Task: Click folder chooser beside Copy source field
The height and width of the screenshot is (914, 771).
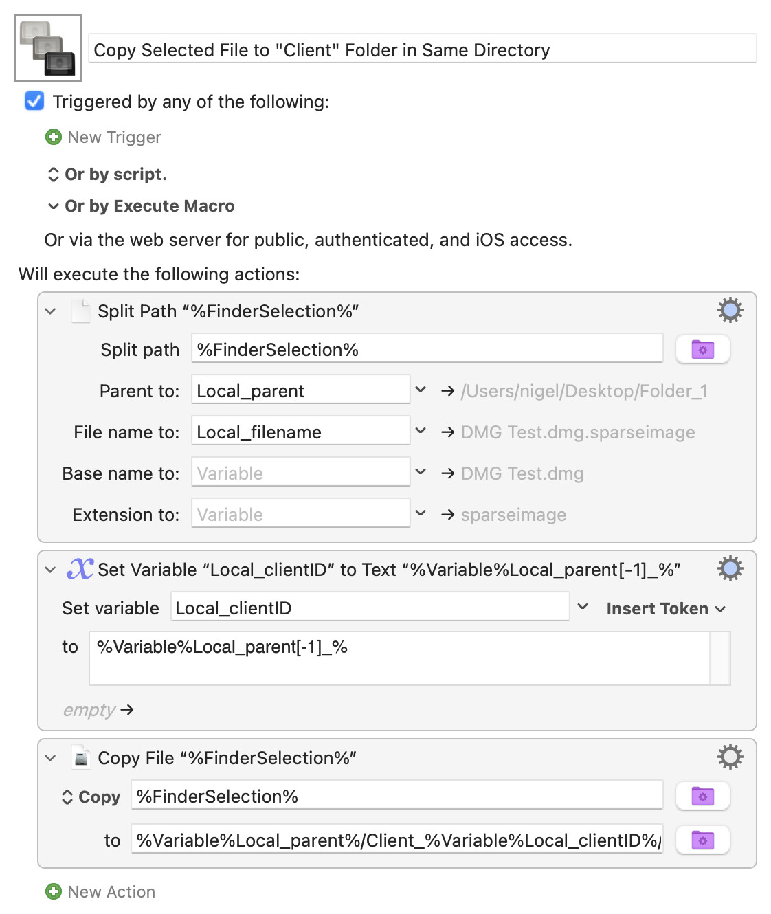Action: click(x=702, y=796)
